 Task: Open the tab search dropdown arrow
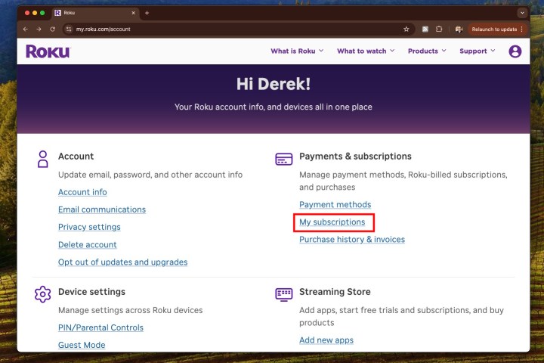[x=521, y=13]
